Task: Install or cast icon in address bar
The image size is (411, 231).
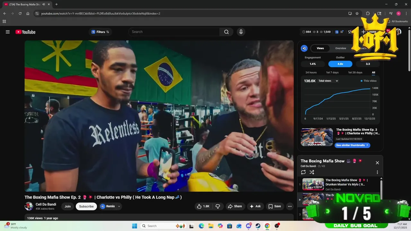Action: (x=350, y=13)
